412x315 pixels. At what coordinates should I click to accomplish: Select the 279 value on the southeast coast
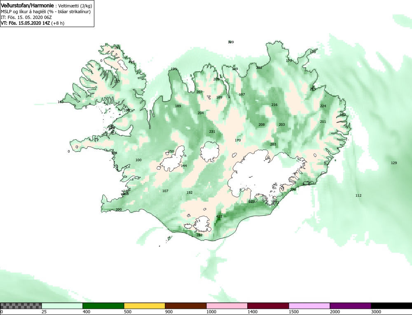293,190
